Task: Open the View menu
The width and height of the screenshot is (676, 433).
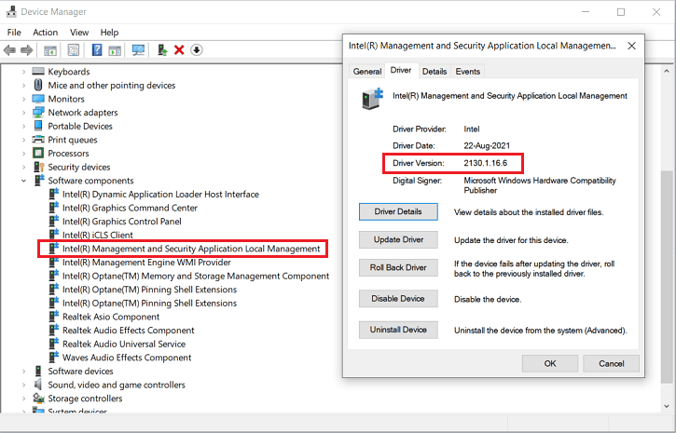Action: point(79,33)
